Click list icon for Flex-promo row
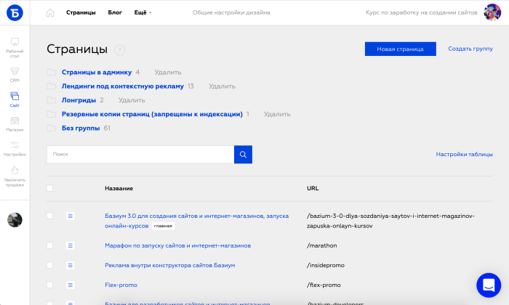The image size is (509, 305). pos(70,285)
